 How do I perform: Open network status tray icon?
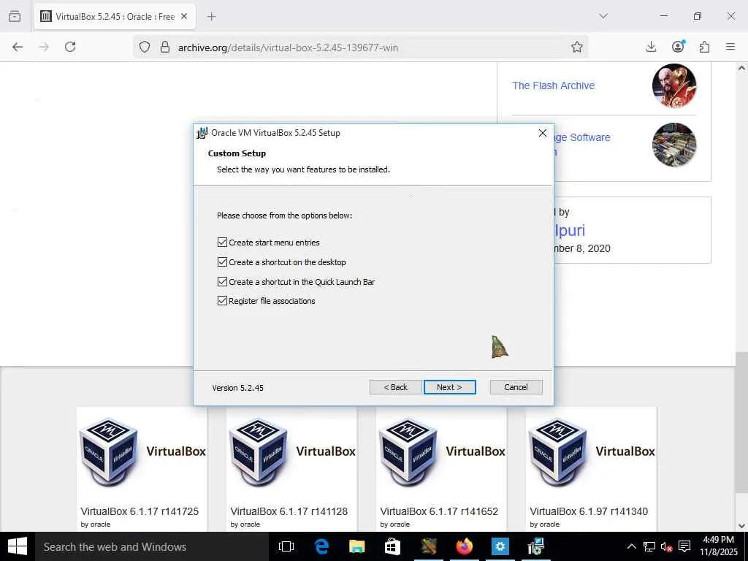point(649,546)
